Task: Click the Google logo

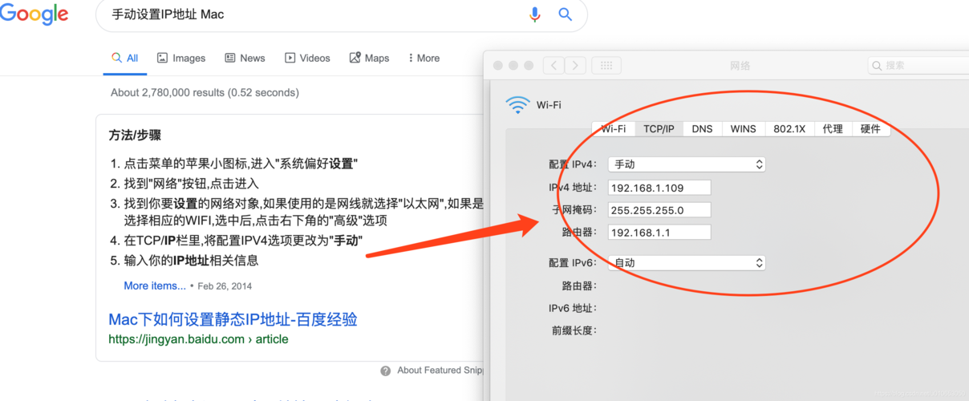Action: pyautogui.click(x=34, y=14)
